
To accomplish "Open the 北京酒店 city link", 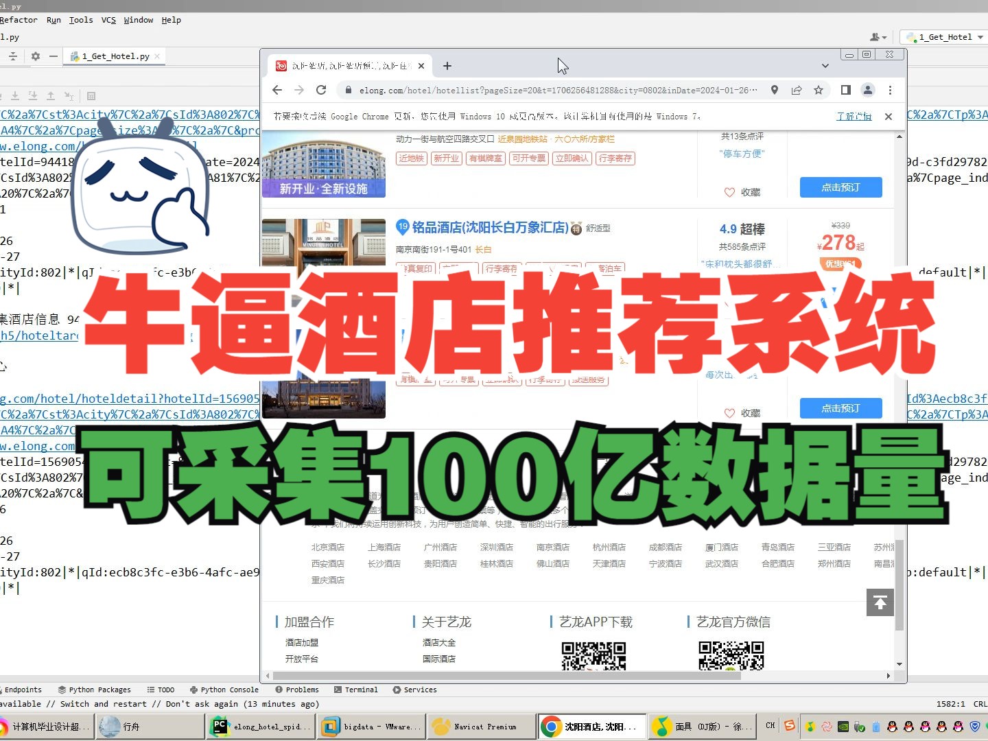I will [328, 547].
